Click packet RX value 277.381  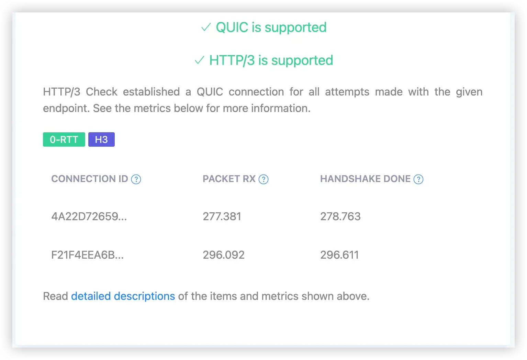(x=222, y=216)
